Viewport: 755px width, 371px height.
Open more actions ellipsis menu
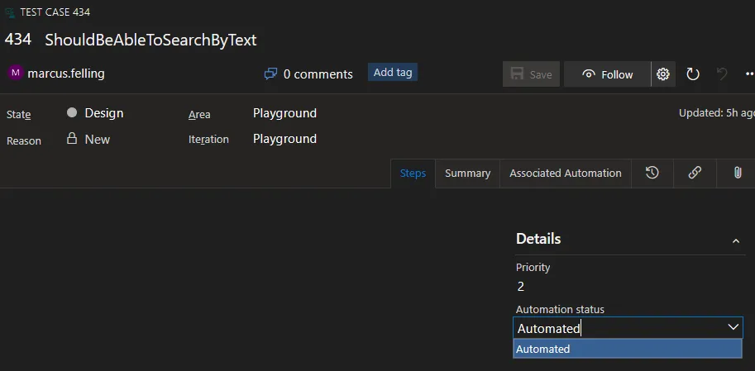tap(748, 74)
